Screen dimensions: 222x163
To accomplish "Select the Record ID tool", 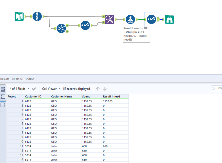I will pyautogui.click(x=37, y=16).
